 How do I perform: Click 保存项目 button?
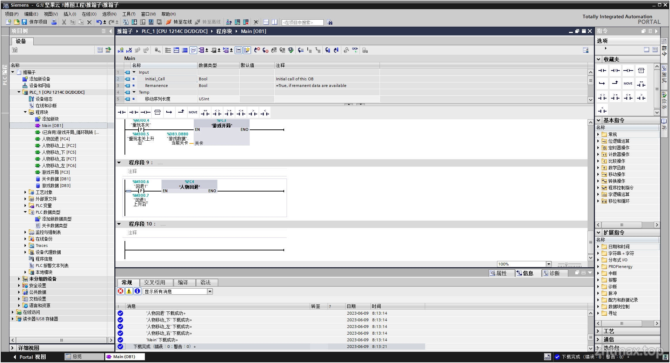click(x=34, y=22)
